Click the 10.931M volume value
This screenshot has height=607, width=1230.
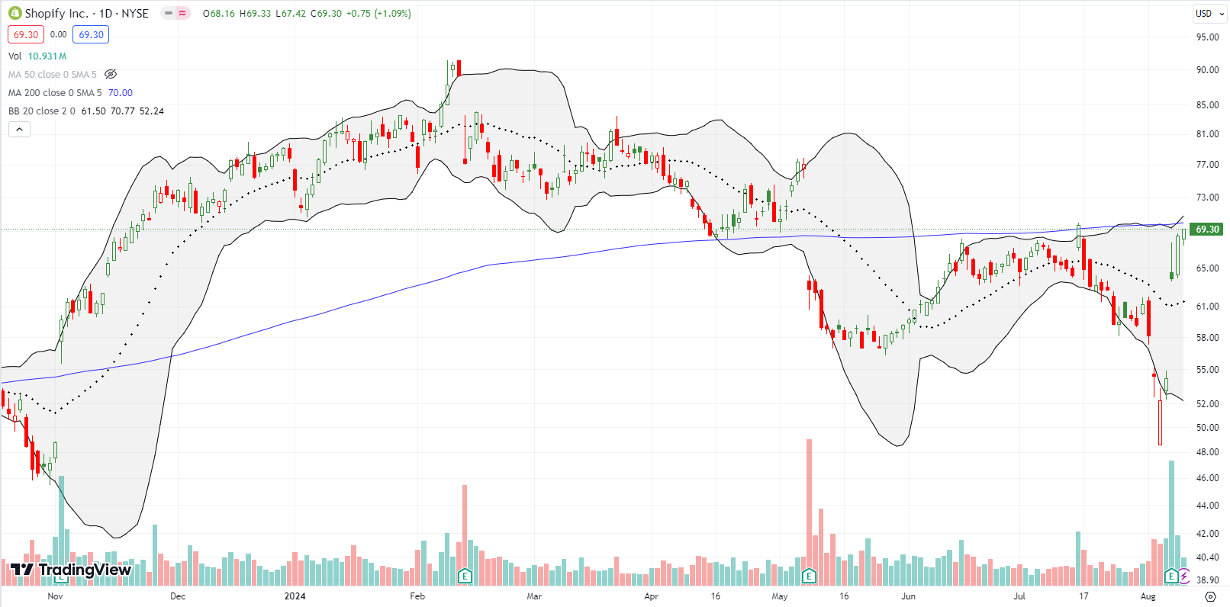(x=47, y=56)
